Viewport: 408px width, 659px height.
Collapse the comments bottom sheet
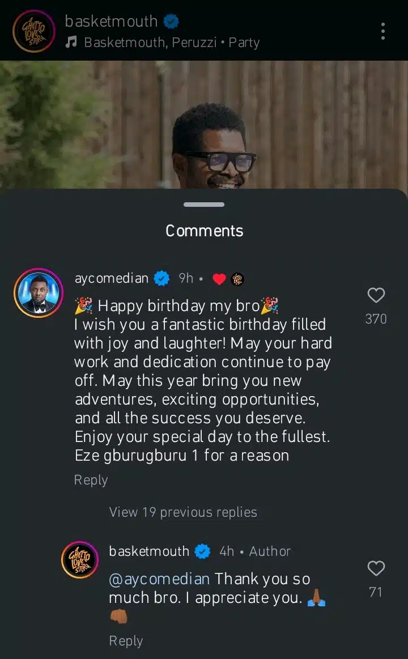coord(203,205)
